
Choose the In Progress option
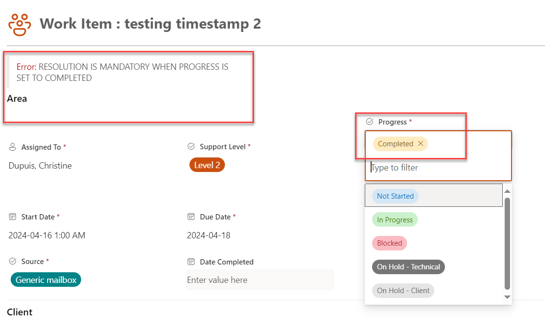[395, 219]
